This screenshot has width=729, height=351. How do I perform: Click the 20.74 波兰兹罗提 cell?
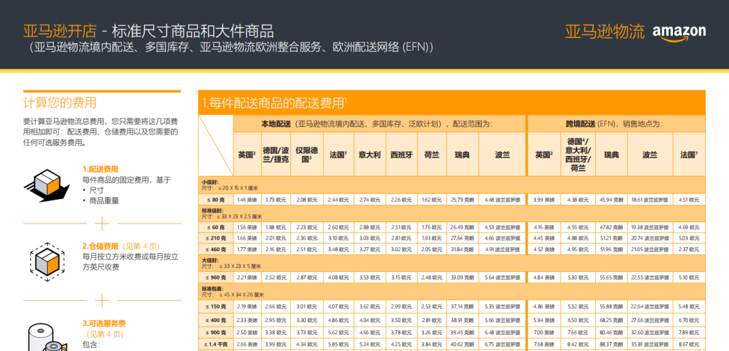pyautogui.click(x=650, y=238)
